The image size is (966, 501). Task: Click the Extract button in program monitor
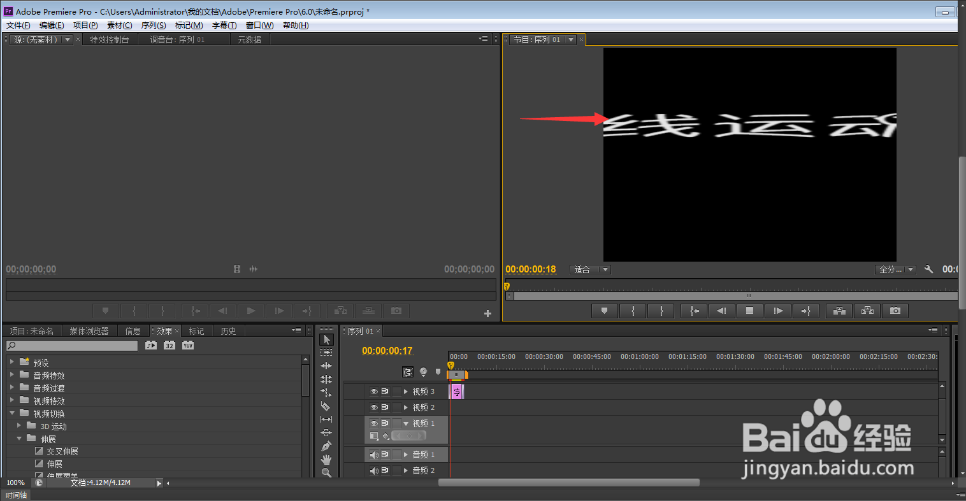click(x=867, y=311)
